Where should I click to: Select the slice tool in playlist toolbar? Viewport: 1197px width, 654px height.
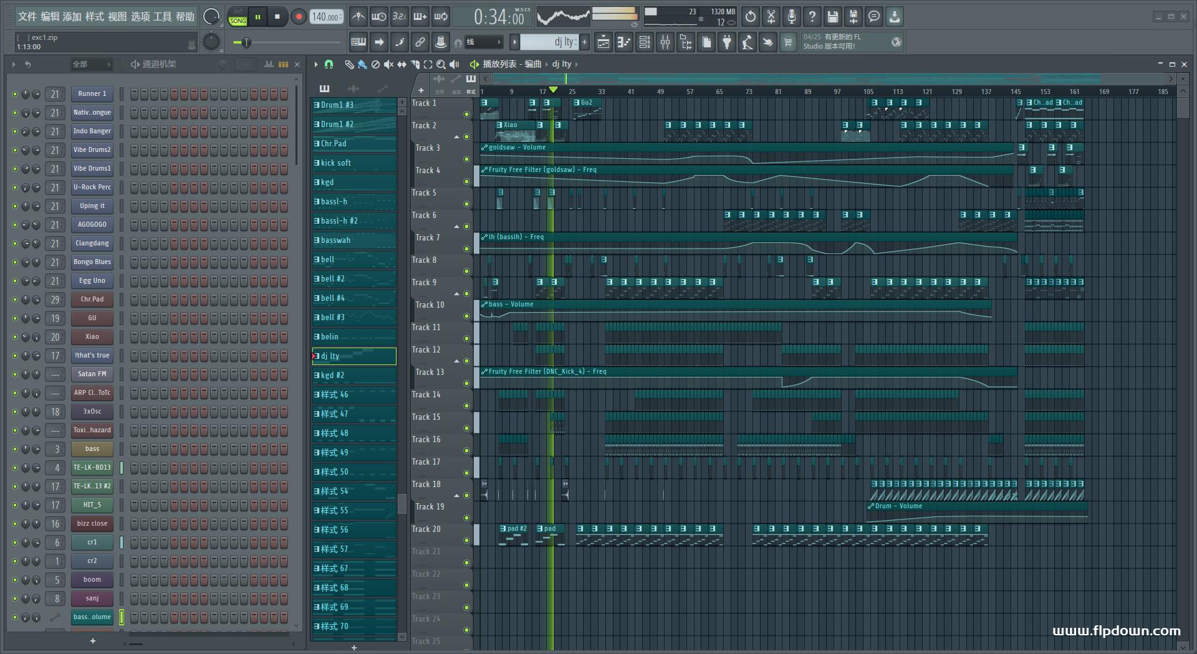pos(415,64)
